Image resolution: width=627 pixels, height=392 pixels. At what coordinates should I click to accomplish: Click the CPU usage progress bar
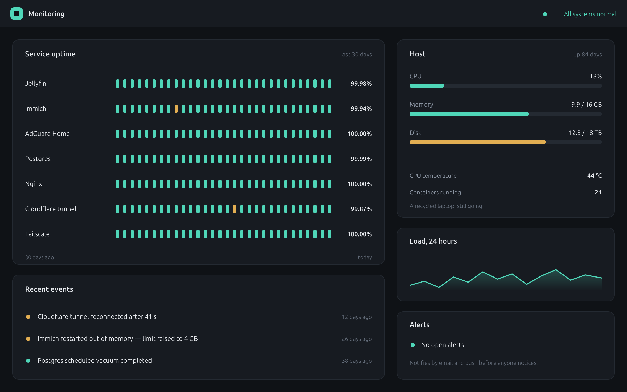pyautogui.click(x=506, y=86)
